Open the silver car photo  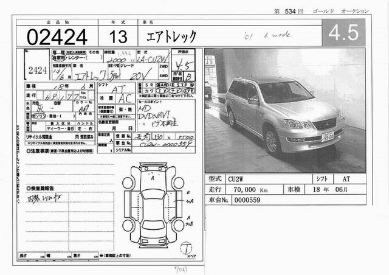[x=285, y=110]
